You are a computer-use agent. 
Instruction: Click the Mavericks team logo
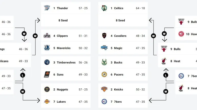click(x=47, y=48)
